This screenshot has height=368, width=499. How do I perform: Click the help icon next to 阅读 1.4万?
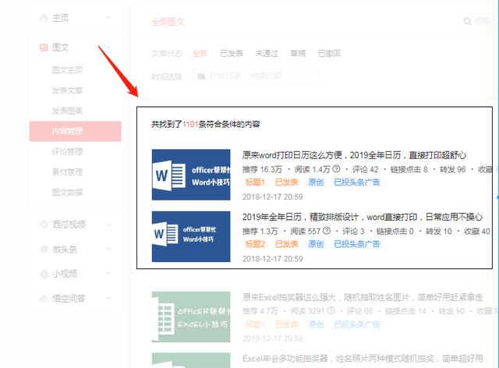pos(336,169)
